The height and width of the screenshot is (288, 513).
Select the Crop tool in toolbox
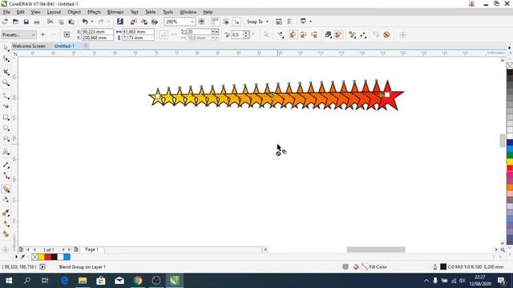(6, 72)
